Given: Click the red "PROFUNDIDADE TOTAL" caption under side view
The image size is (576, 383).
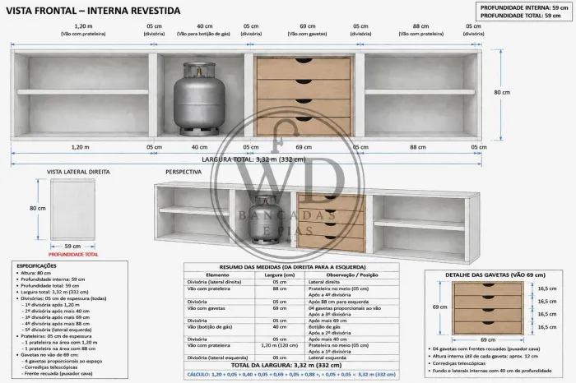Looking at the screenshot, I should tap(73, 254).
